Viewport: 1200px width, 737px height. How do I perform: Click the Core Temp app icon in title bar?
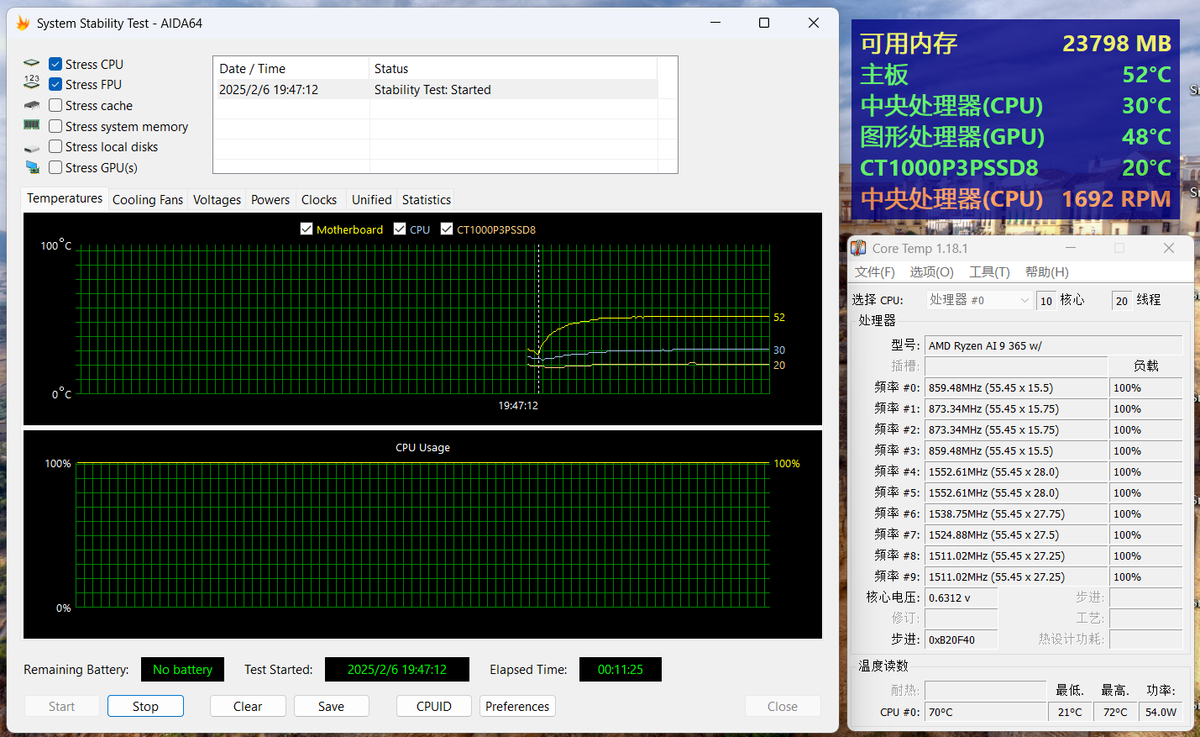click(858, 248)
